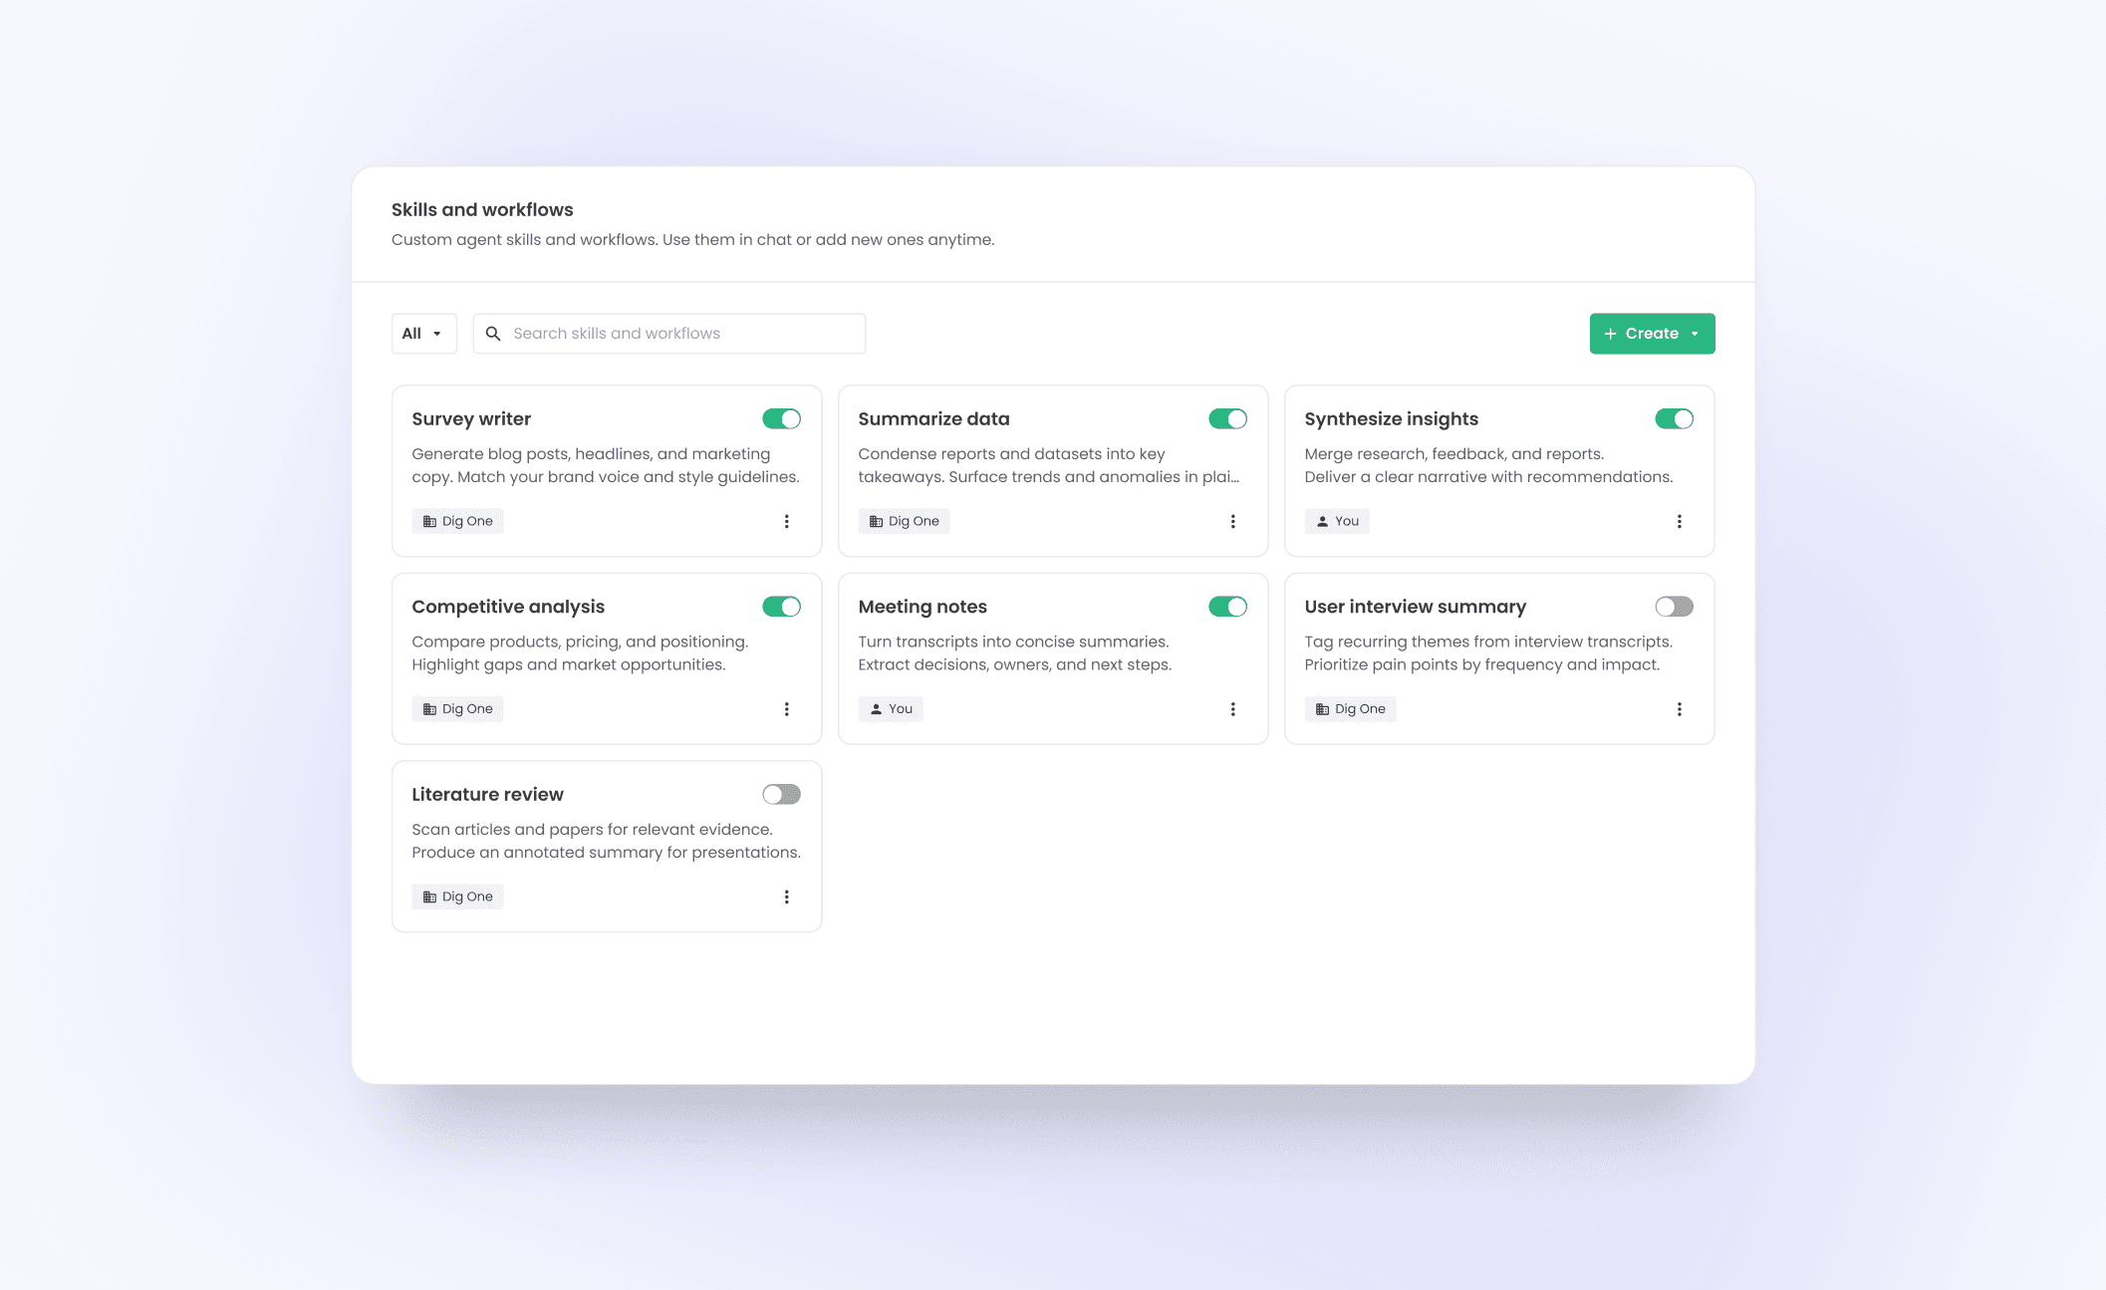Focus the Search skills and workflows field

[668, 334]
